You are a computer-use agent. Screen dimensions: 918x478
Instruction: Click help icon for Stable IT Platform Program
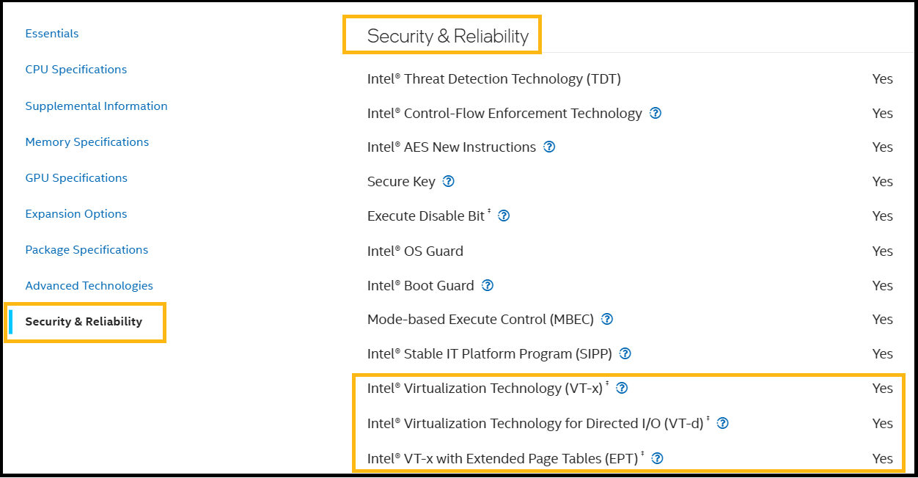(x=625, y=353)
